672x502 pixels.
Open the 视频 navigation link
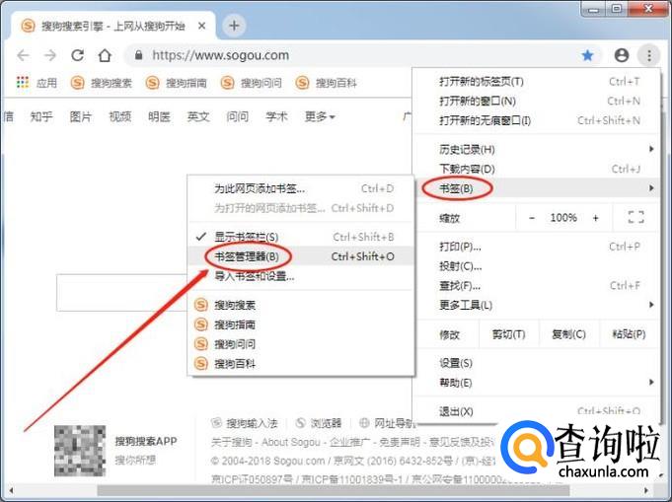pyautogui.click(x=120, y=116)
